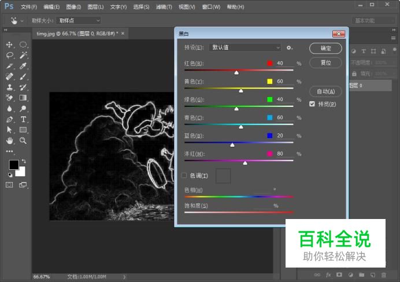400x282 pixels.
Task: Change screen mode icon
Action: (x=23, y=185)
